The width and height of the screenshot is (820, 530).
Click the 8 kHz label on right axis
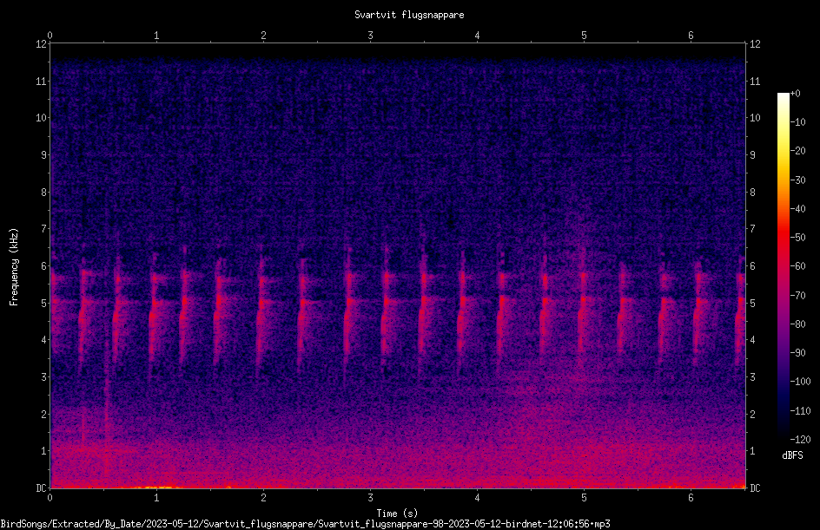point(752,193)
